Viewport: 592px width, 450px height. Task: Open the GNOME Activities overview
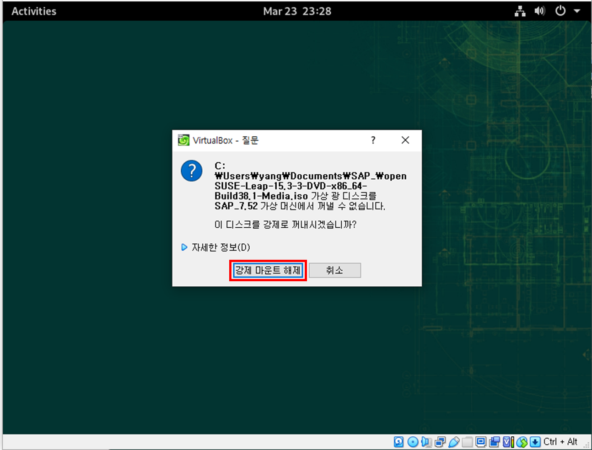(34, 11)
